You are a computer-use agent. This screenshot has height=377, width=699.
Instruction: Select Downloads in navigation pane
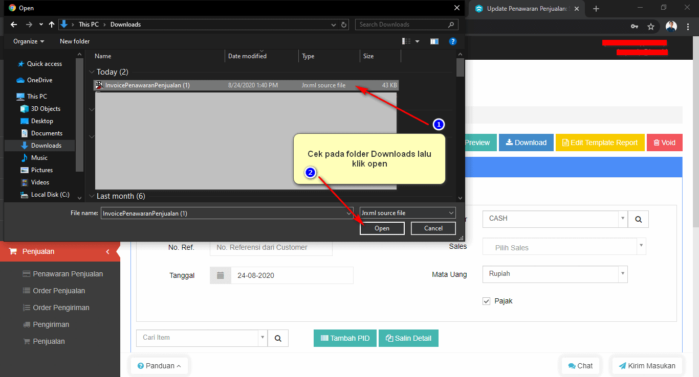pyautogui.click(x=40, y=146)
